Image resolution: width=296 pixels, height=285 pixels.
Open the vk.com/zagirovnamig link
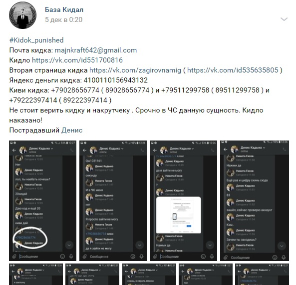tap(135, 70)
